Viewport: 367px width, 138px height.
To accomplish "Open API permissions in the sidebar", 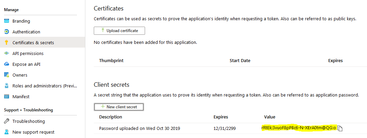I will [x=28, y=53].
